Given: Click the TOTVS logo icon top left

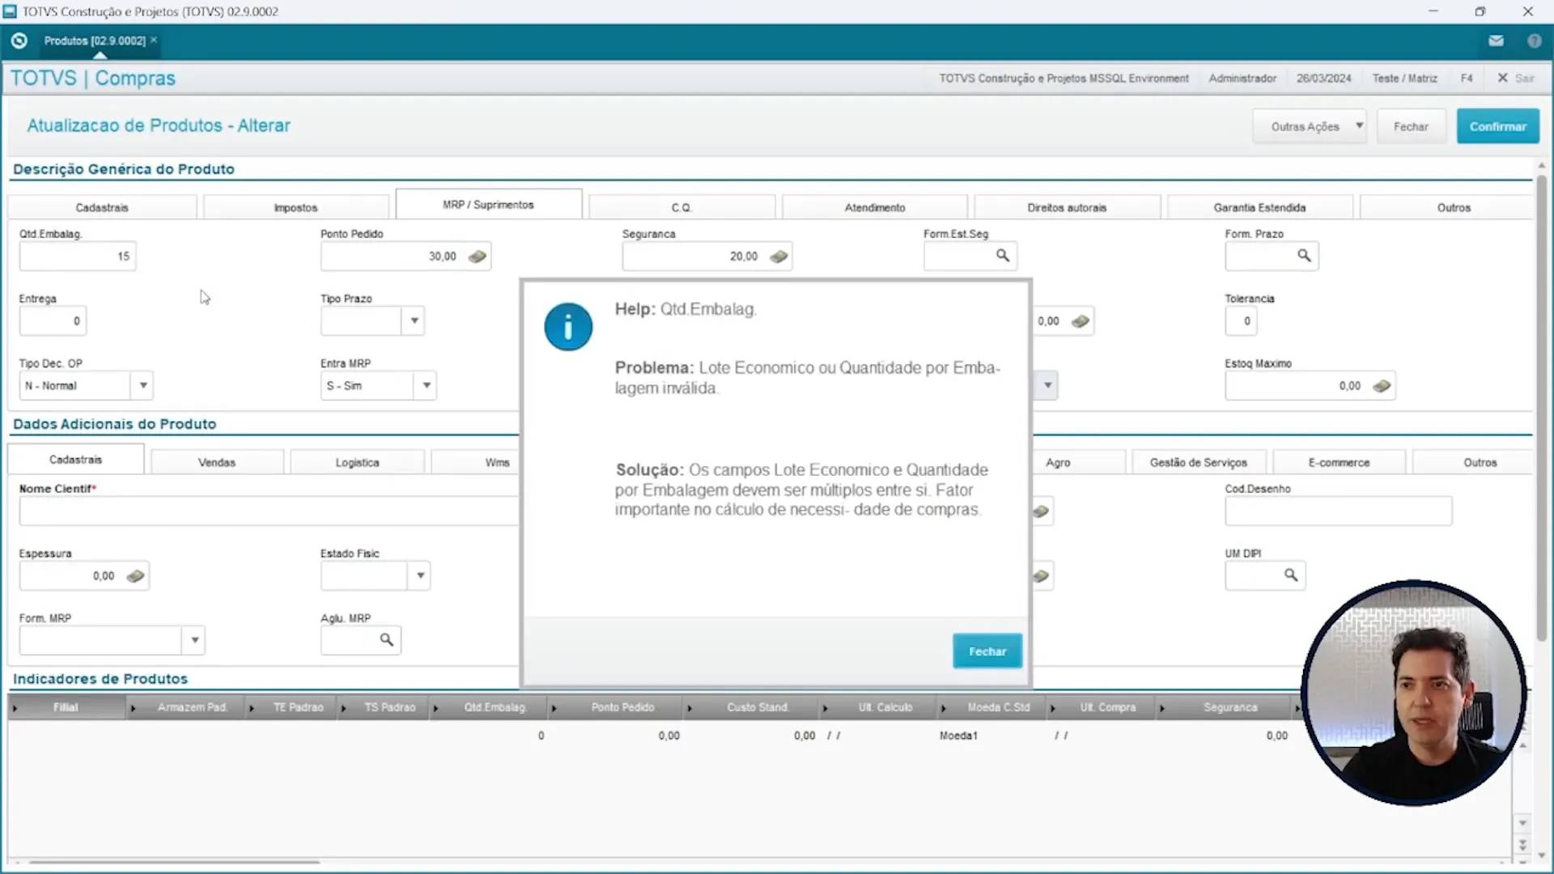Looking at the screenshot, I should (x=18, y=40).
